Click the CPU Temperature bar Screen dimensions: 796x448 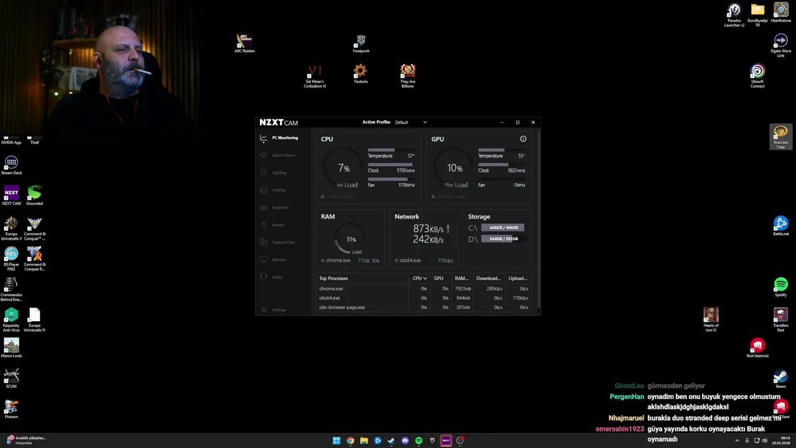pos(391,150)
